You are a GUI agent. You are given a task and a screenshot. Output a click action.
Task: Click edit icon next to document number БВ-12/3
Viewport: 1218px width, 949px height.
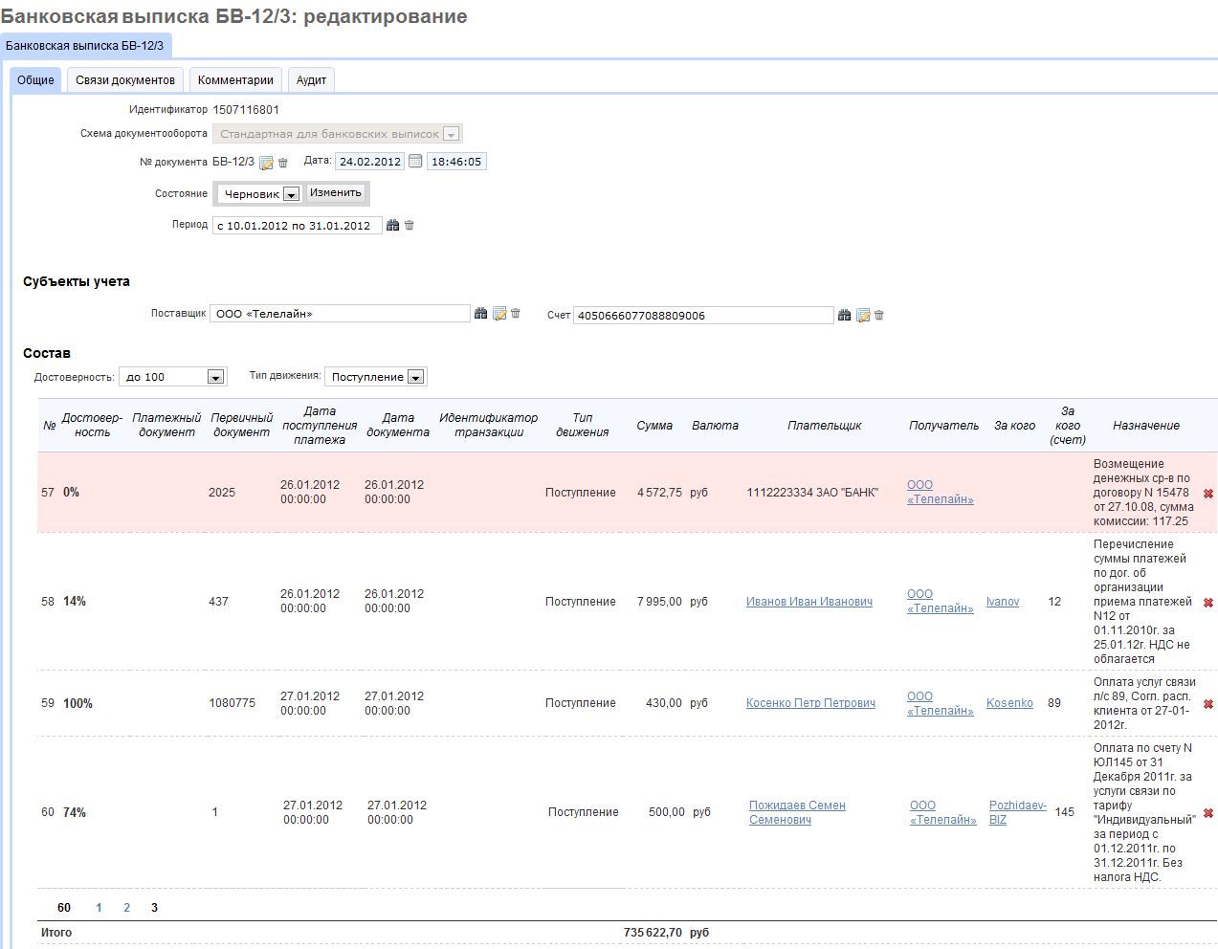[267, 163]
